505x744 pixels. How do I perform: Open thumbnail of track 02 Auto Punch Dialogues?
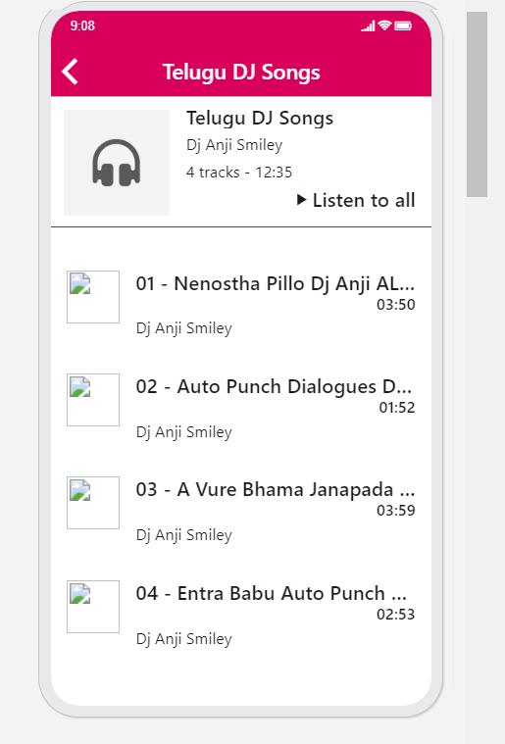coord(93,400)
